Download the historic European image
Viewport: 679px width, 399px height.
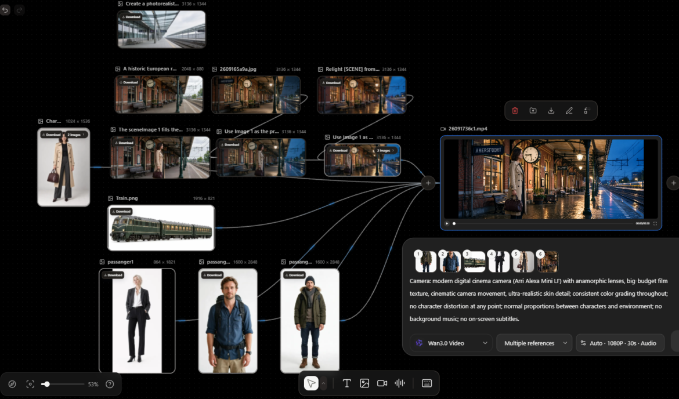[129, 82]
